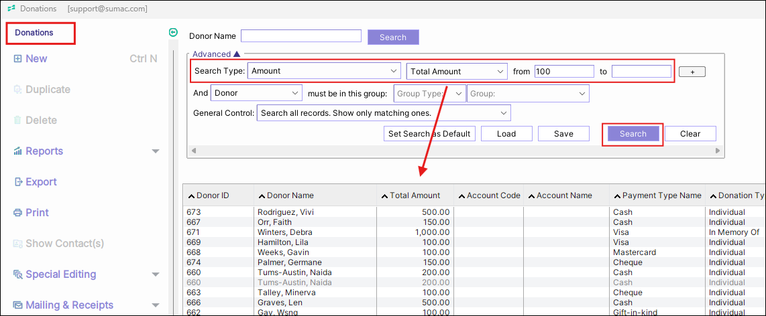Image resolution: width=766 pixels, height=316 pixels.
Task: Collapse the Advanced search section
Action: point(236,54)
